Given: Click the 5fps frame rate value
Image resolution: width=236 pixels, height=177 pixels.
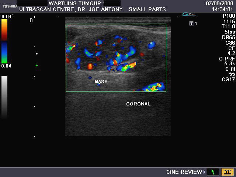Looking at the screenshot, I should pos(230,32).
